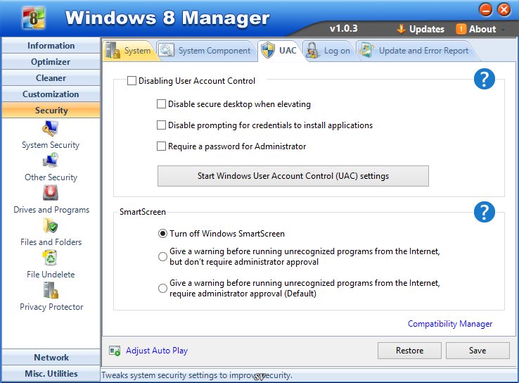Expand the About menu arrow
The width and height of the screenshot is (519, 383).
(503, 30)
